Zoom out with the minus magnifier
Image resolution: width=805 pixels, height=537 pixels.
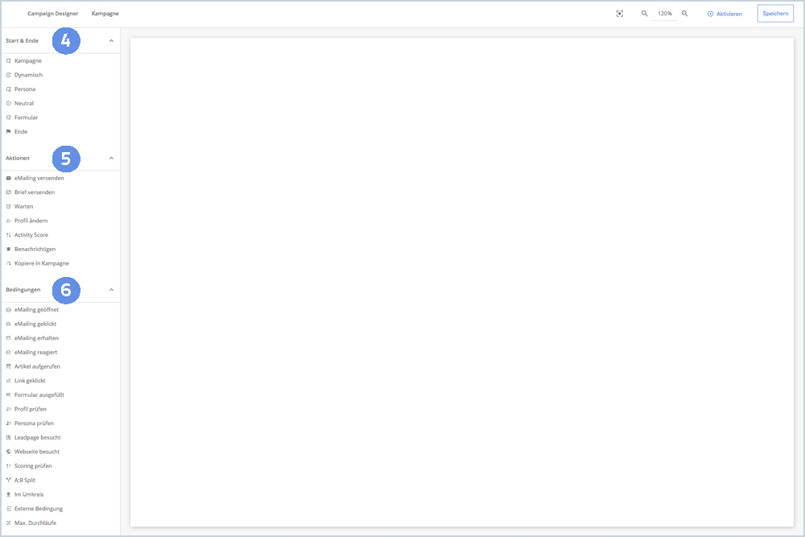[644, 14]
